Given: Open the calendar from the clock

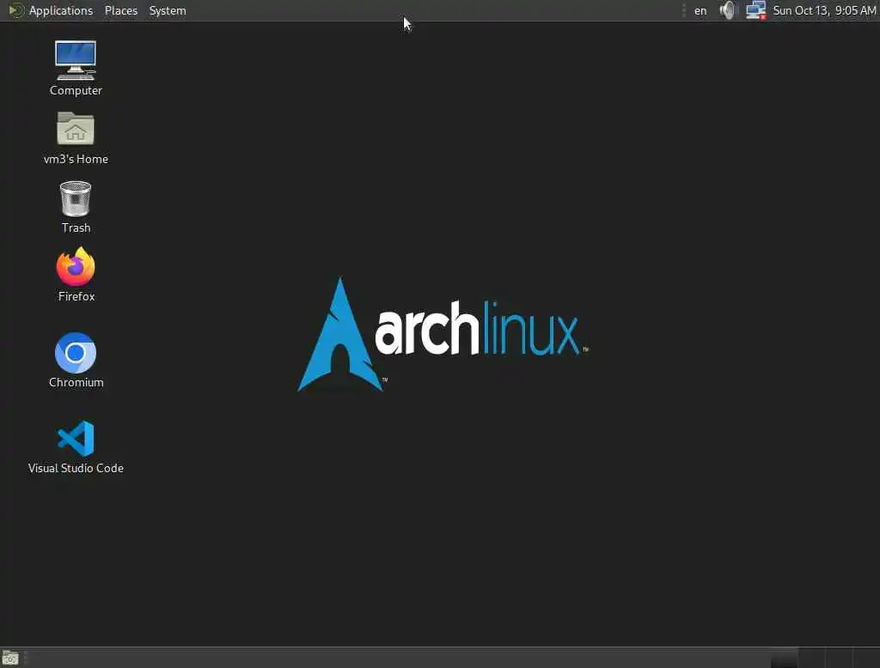Looking at the screenshot, I should [824, 10].
